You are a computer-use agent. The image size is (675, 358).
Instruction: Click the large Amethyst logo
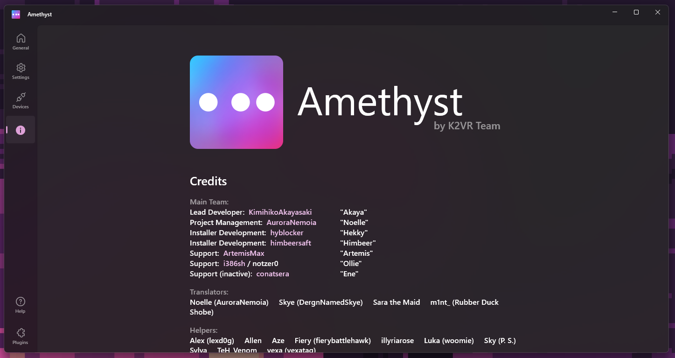(x=236, y=102)
